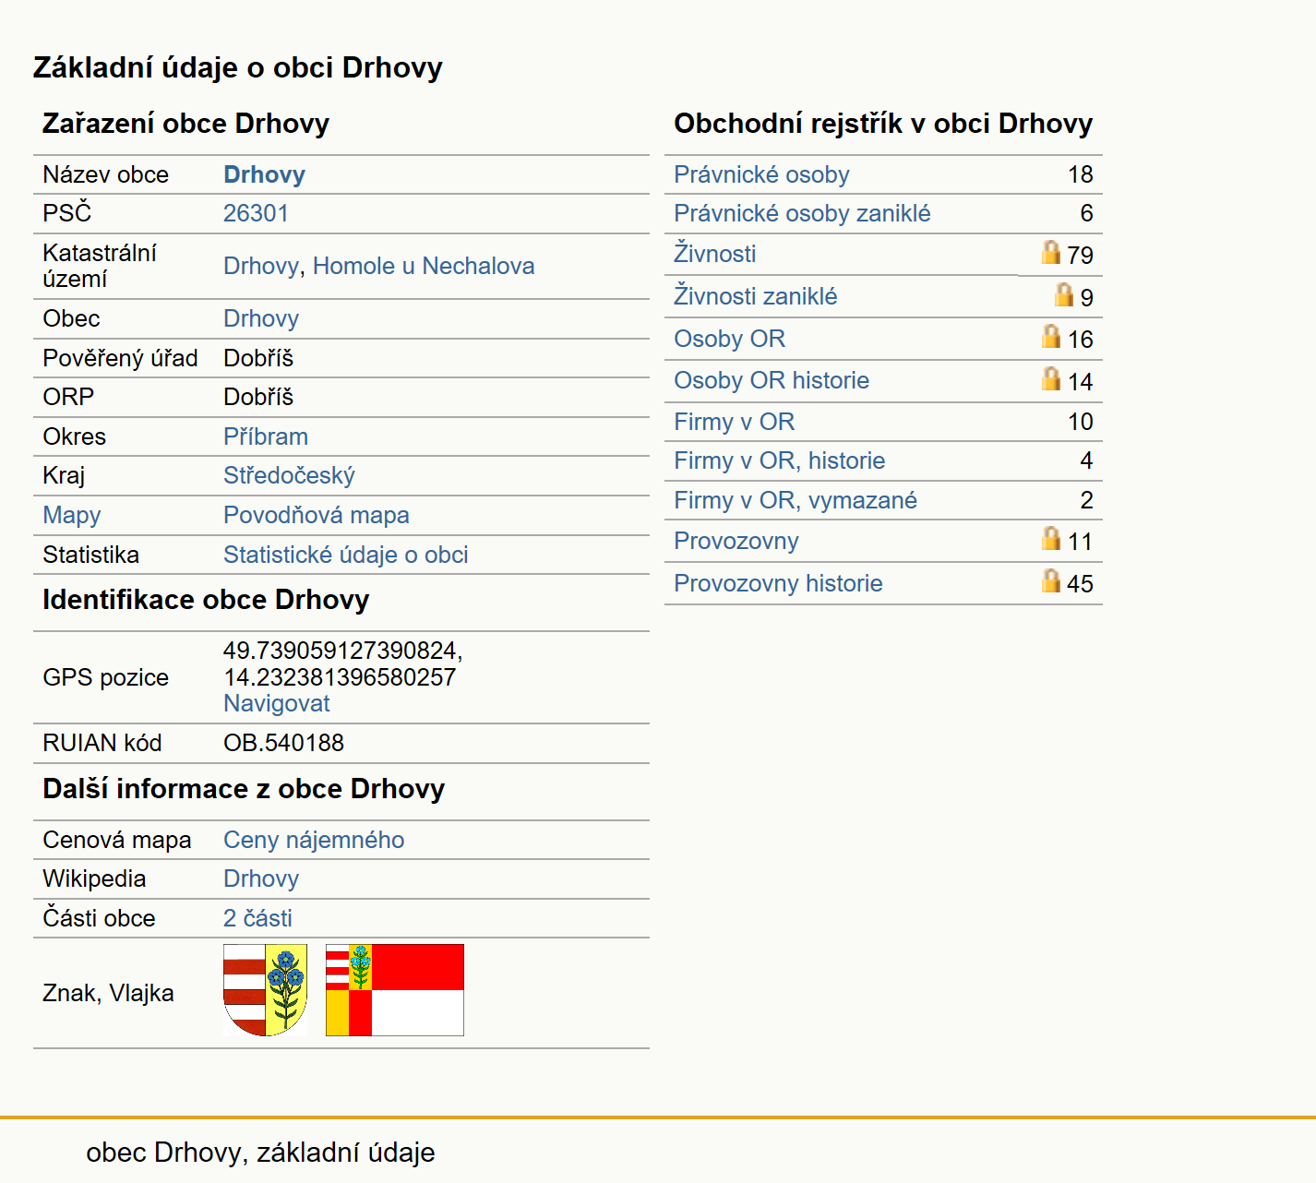1316x1183 pixels.
Task: Click the lock icon in Provozovny historie row
Action: [1051, 580]
